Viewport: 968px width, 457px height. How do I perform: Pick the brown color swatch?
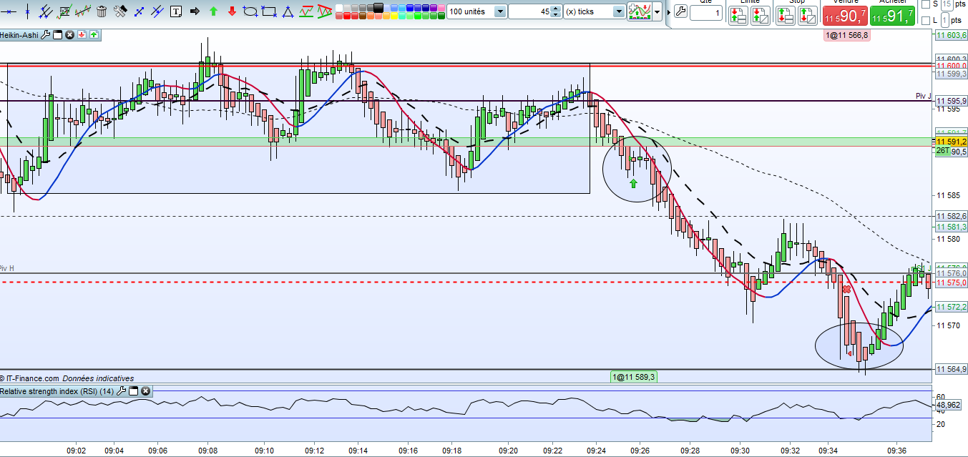[x=362, y=16]
